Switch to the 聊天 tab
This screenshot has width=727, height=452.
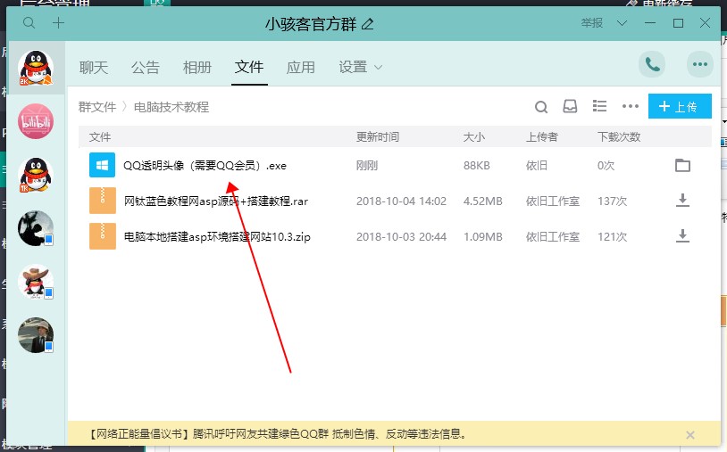(94, 68)
